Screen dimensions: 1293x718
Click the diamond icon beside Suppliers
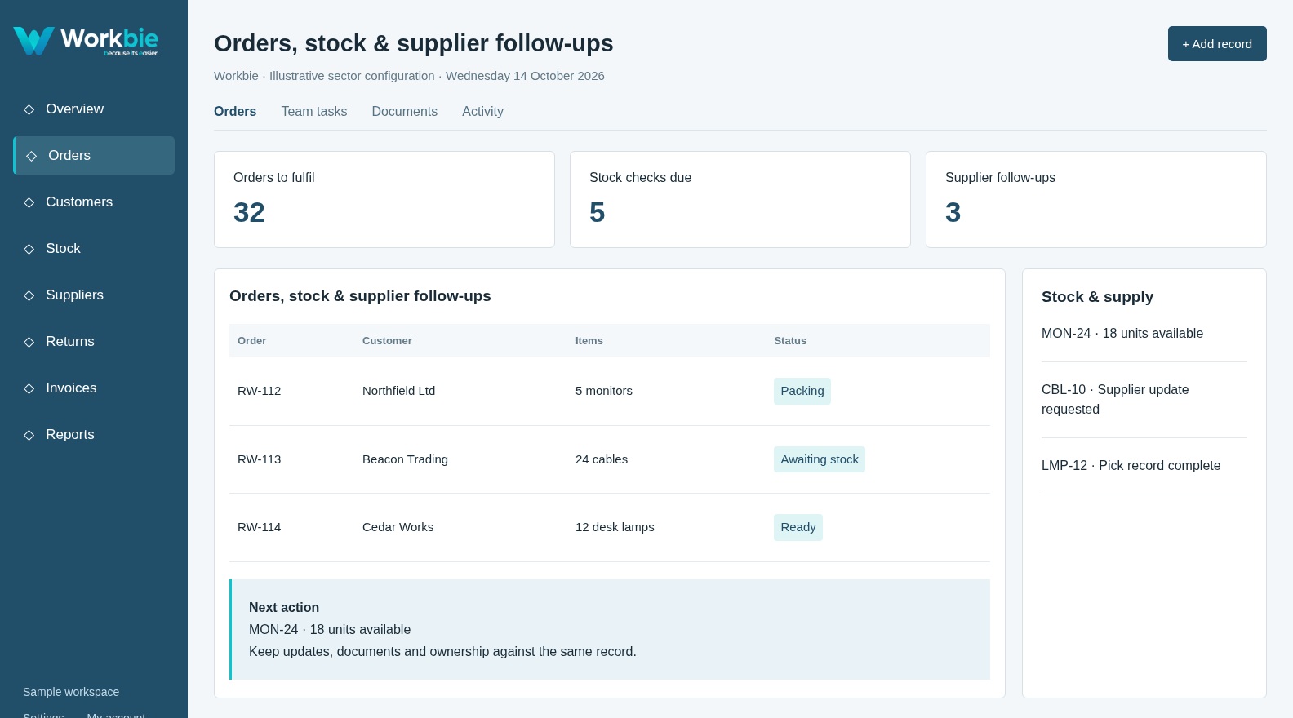click(29, 295)
